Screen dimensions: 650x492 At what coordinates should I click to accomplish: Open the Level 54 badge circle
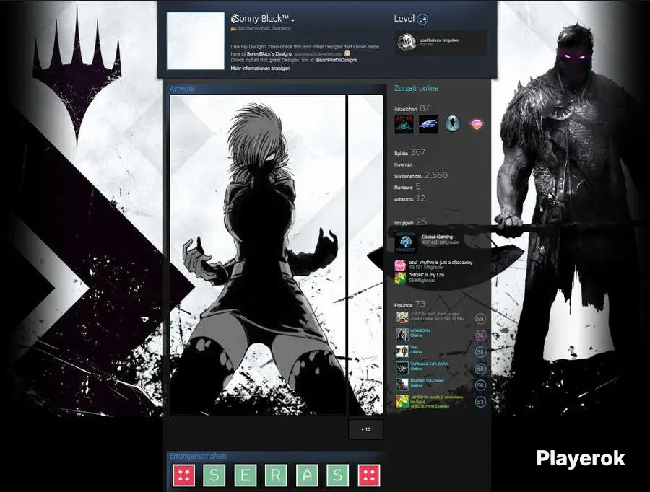[x=422, y=19]
